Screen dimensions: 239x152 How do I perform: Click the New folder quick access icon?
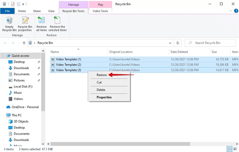pyautogui.click(x=18, y=4)
